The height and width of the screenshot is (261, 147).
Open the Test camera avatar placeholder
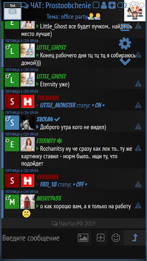click(13, 11)
